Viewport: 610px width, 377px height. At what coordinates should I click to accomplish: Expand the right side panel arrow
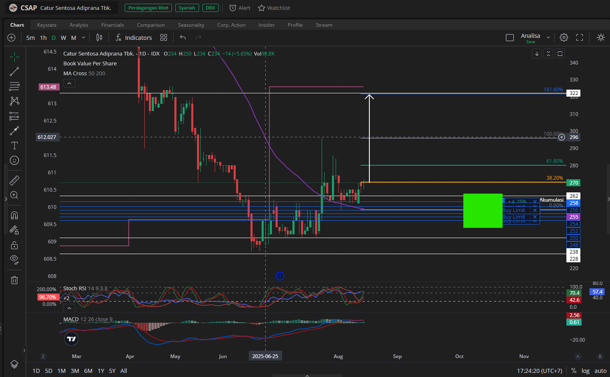pyautogui.click(x=608, y=199)
